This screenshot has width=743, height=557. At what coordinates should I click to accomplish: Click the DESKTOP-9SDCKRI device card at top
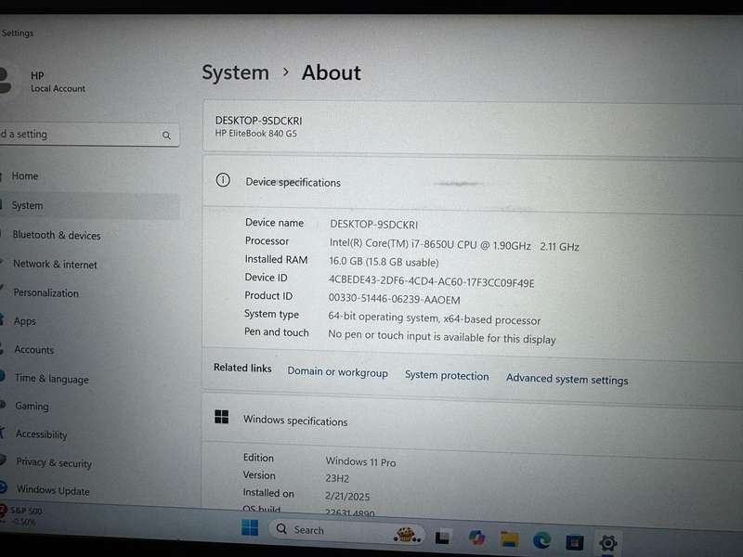click(x=473, y=127)
